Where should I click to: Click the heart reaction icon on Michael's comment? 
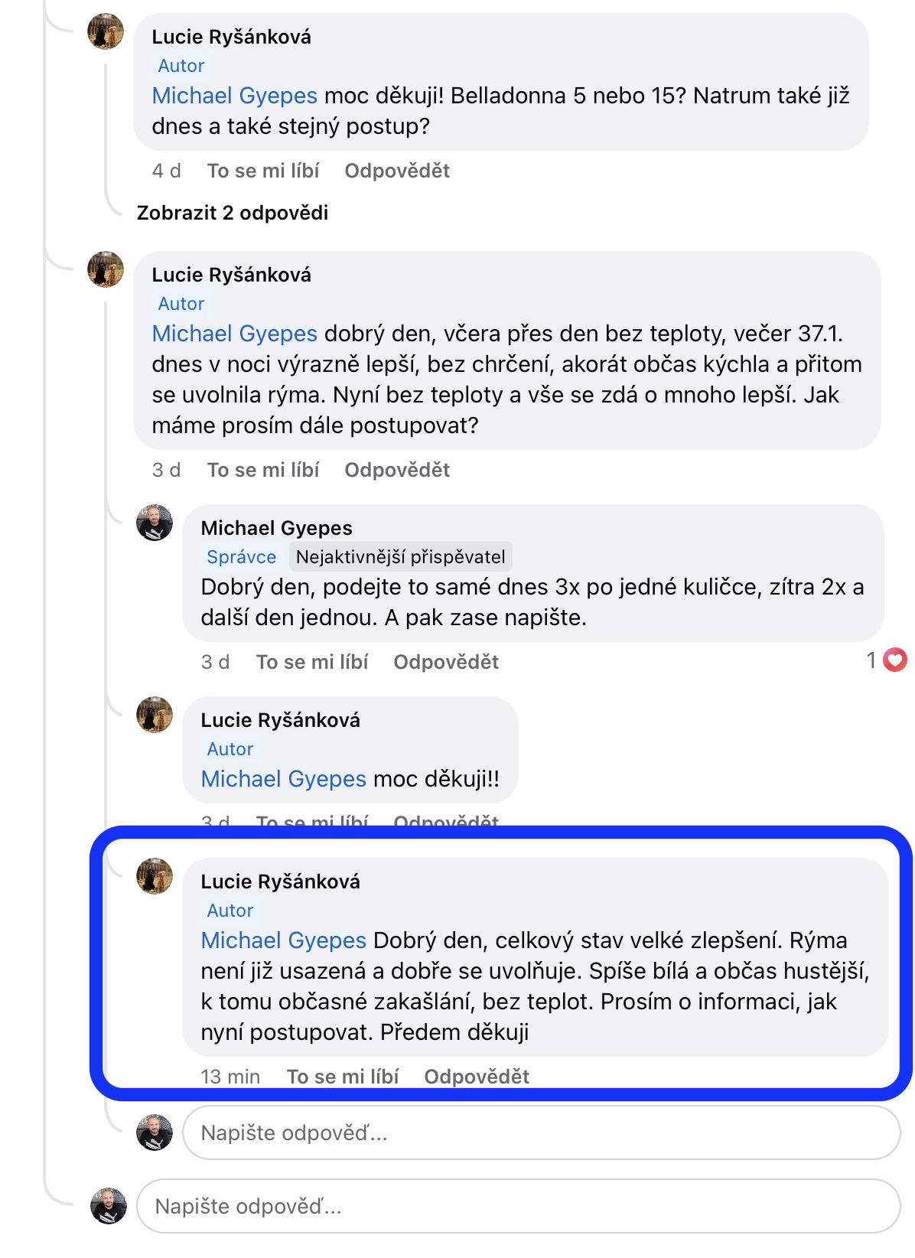coord(894,660)
